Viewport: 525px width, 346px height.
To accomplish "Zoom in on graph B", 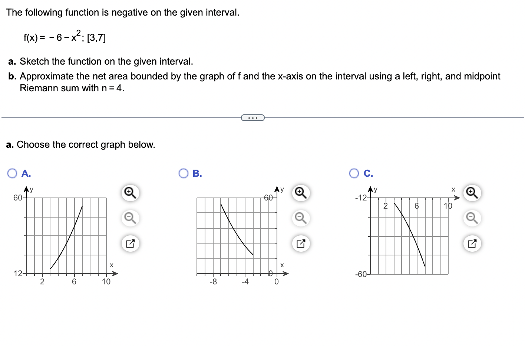I will pos(300,193).
